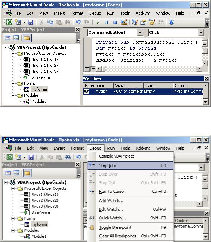This screenshot has width=211, height=242.
Task: Open Properties Window icon in upper toolbar
Action: coord(143,22)
